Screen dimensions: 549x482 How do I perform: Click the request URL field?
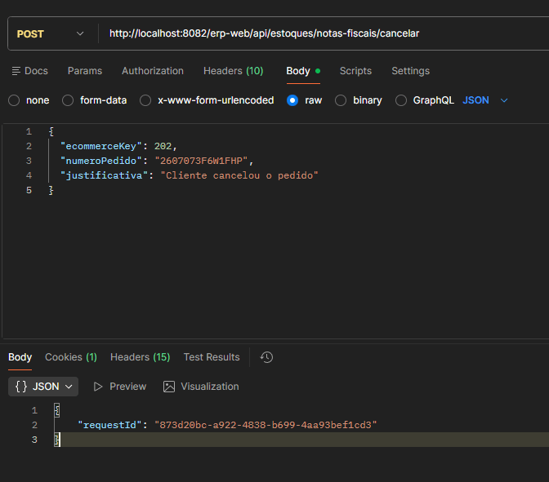coord(322,33)
